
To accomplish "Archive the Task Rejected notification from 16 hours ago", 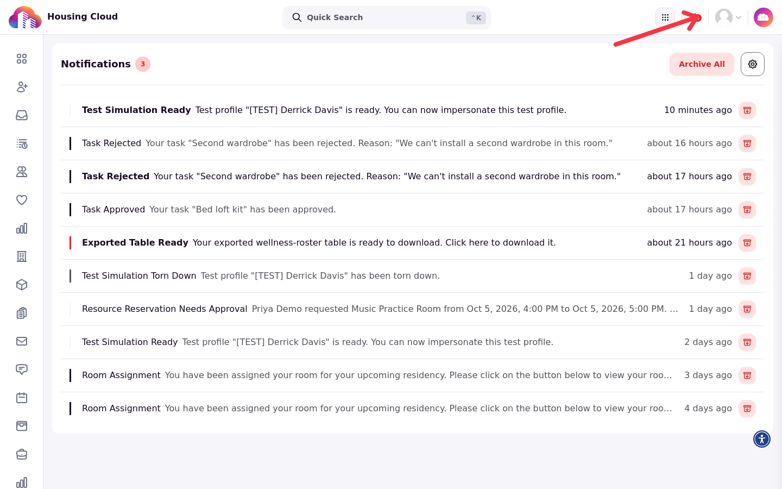I will (x=747, y=143).
